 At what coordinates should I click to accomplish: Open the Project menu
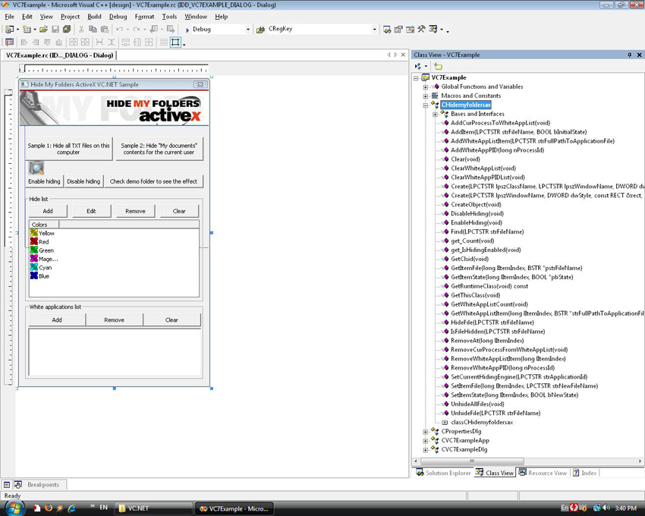(70, 17)
